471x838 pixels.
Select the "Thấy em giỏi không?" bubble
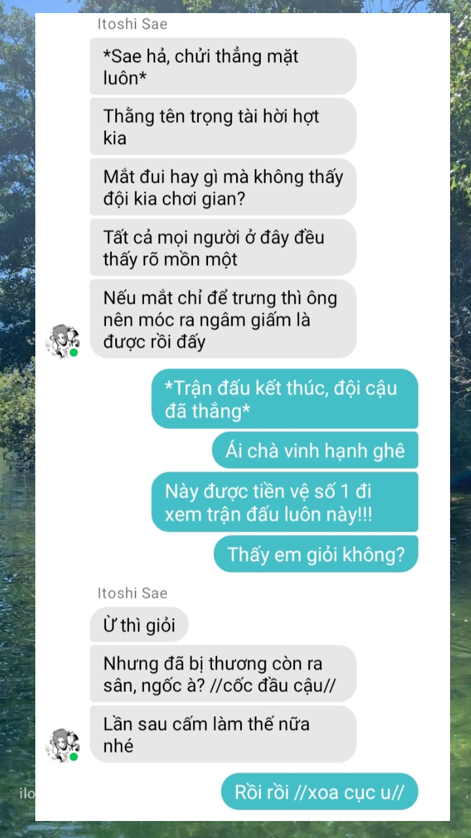pos(316,554)
